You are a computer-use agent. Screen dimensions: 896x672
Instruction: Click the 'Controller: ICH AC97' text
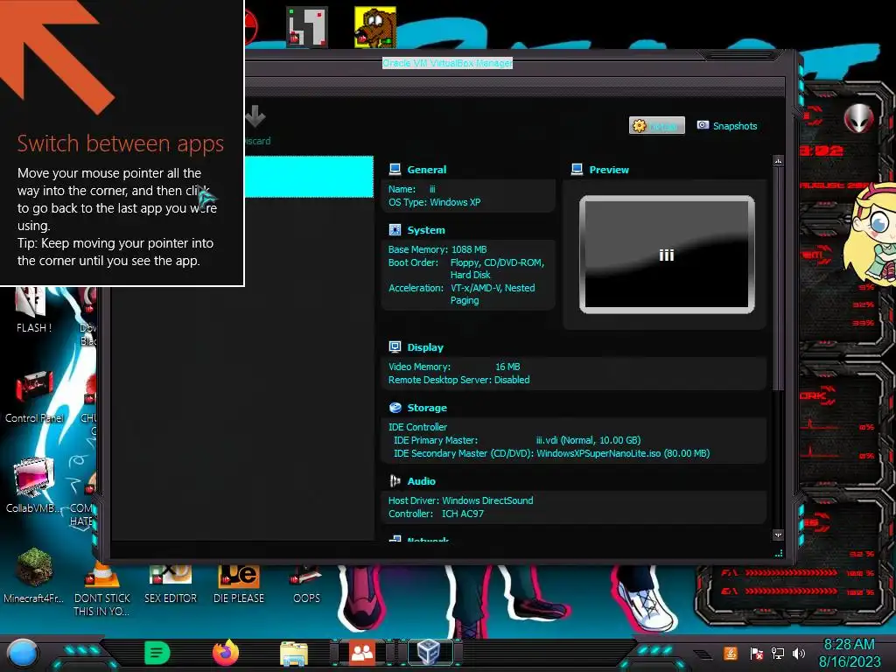[436, 514]
